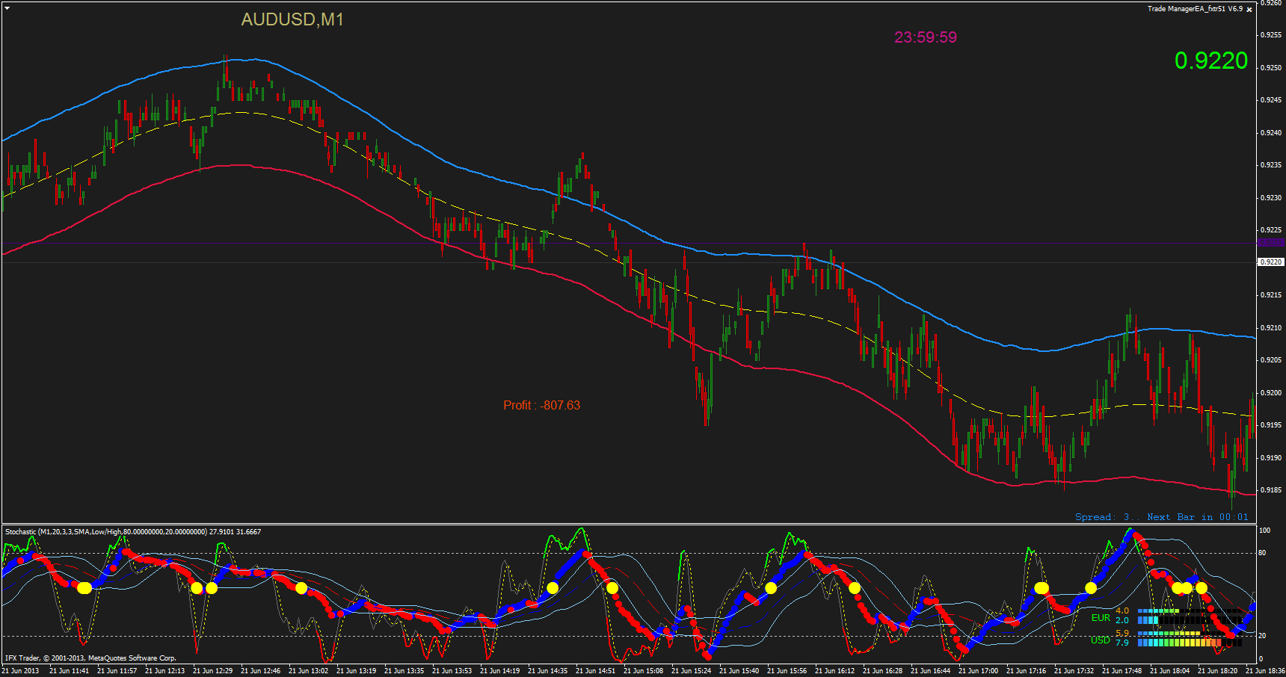Screen dimensions: 1286x677
Task: Click the USD currency strength label
Action: coord(1101,640)
